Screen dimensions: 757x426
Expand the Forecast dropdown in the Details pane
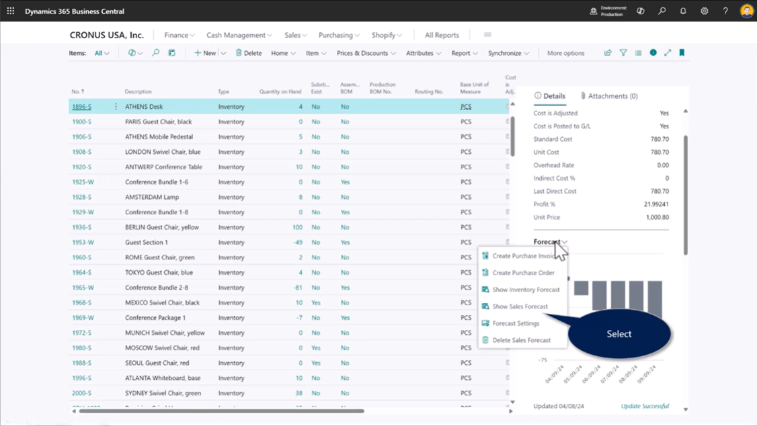coord(551,242)
